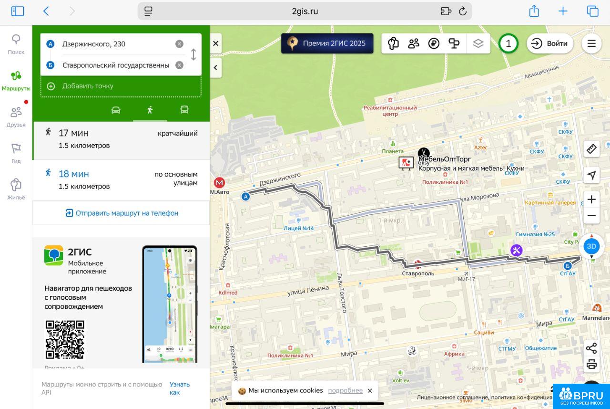Image resolution: width=610 pixels, height=409 pixels.
Task: Click the purple tools marker on map
Action: tap(516, 250)
